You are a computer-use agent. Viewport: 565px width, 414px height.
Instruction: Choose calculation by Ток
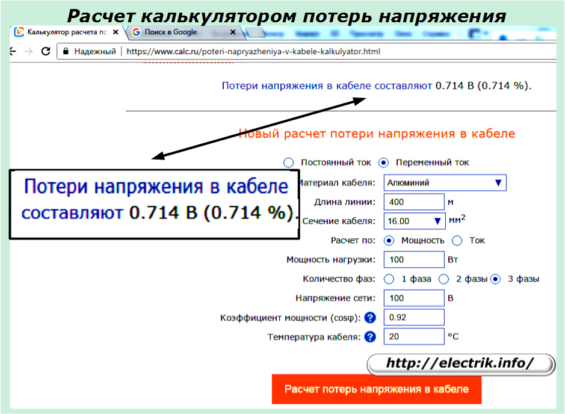457,240
